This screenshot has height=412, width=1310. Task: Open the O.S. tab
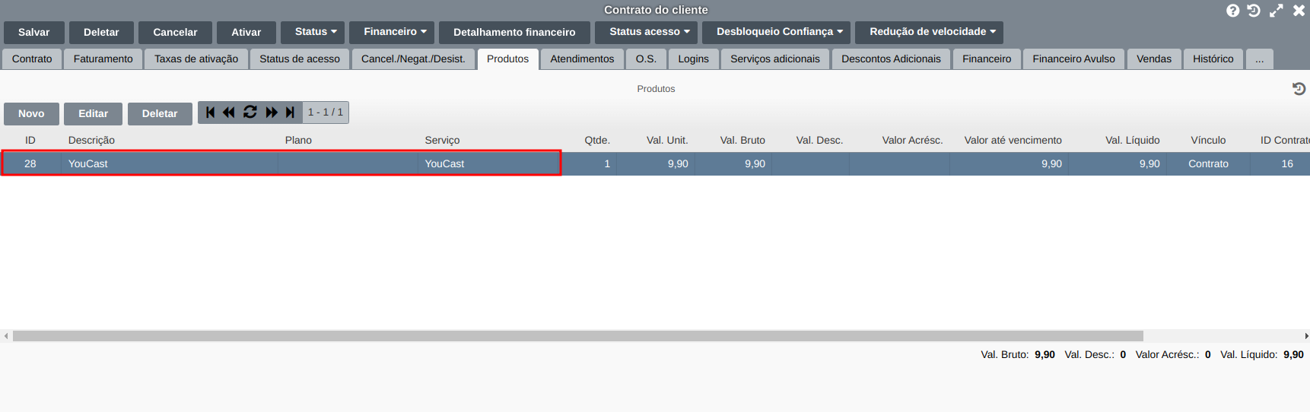[646, 59]
